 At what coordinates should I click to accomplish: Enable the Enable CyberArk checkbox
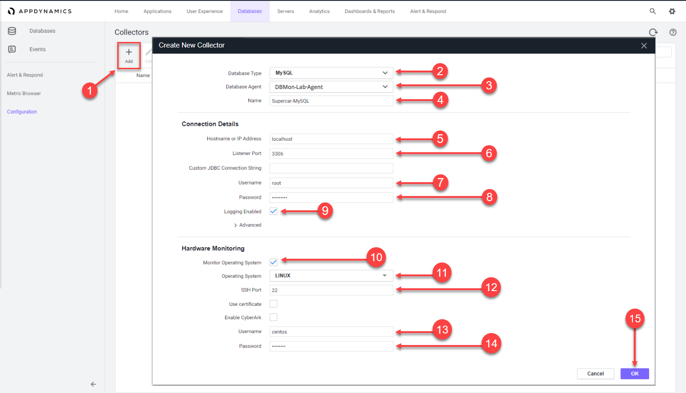coord(274,317)
